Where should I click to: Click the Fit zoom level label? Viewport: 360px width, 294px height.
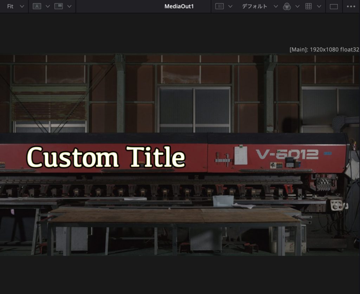pos(10,6)
